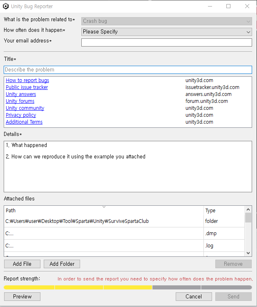The height and width of the screenshot is (307, 257).
Task: Click the Path column header
Action: pyautogui.click(x=104, y=211)
